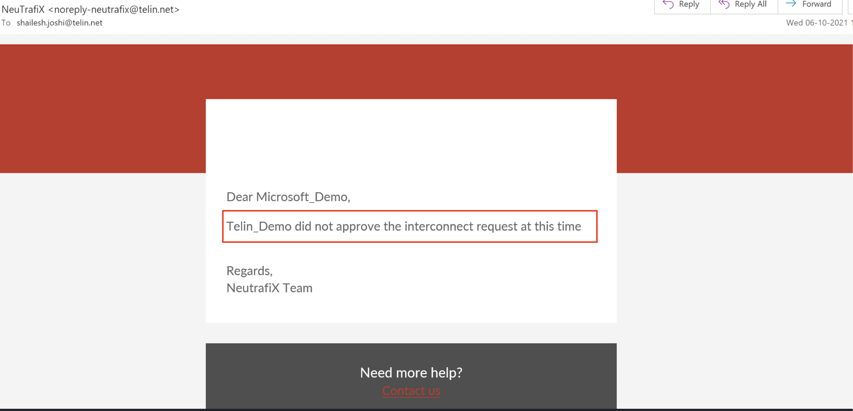Click the Need more help? heading
This screenshot has height=411, width=853.
411,373
